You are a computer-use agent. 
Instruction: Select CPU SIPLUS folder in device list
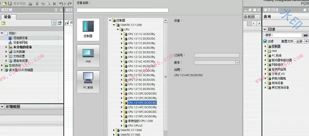point(135,126)
